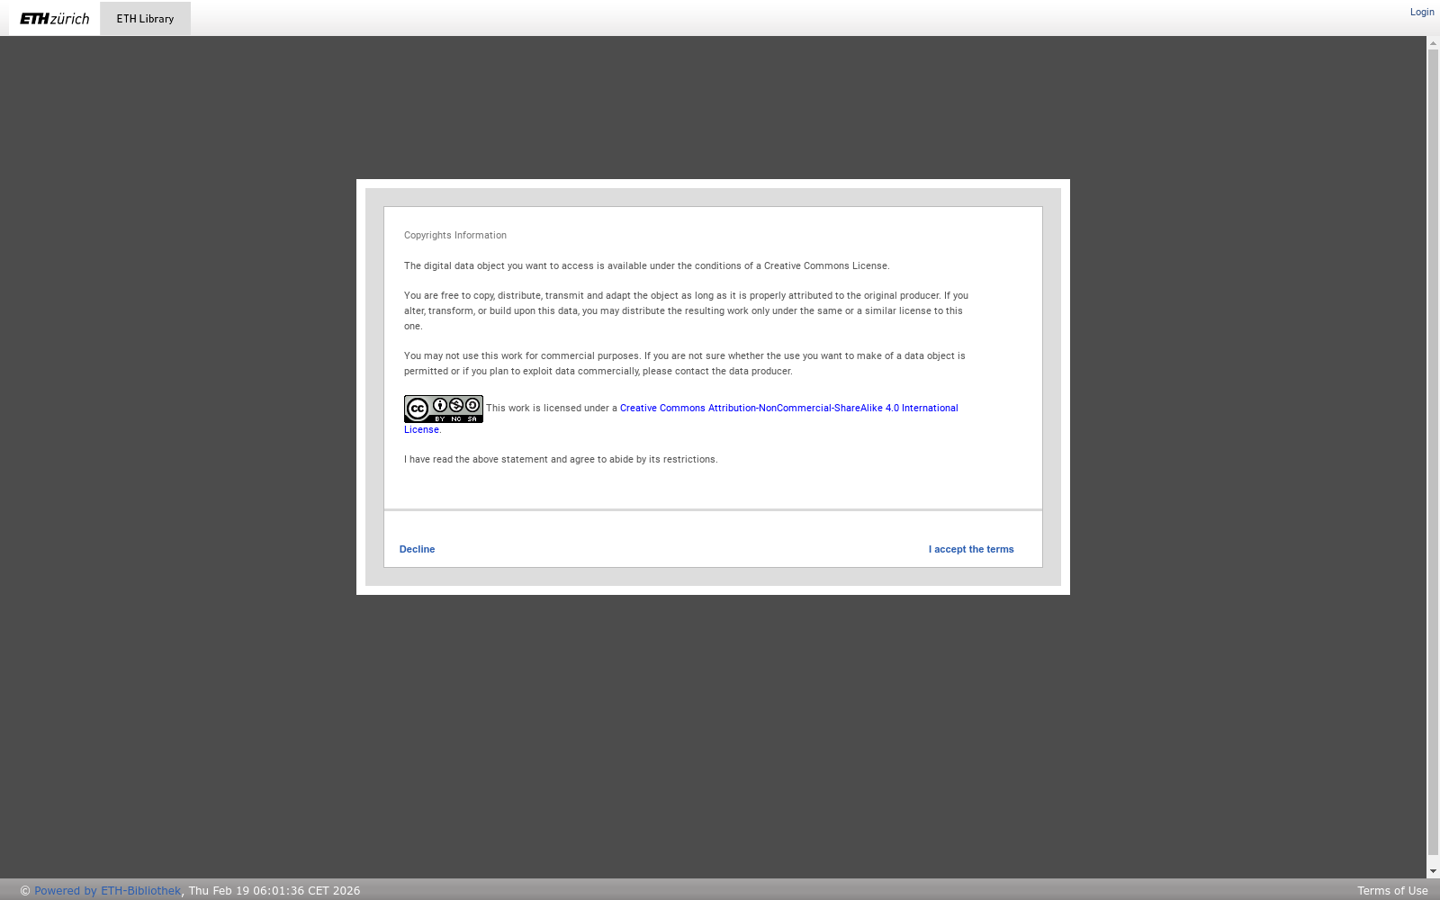
Task: Click the Copyrights Information heading
Action: [455, 236]
